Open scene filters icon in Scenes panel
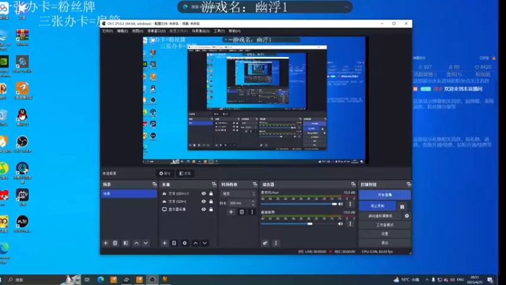This screenshot has width=506, height=285. (x=126, y=243)
